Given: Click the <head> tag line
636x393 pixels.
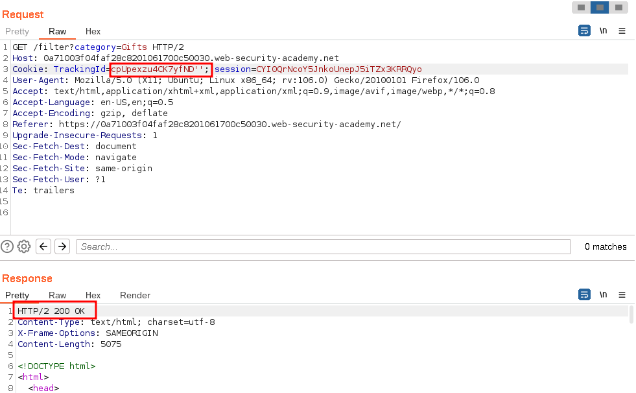Looking at the screenshot, I should coord(44,388).
